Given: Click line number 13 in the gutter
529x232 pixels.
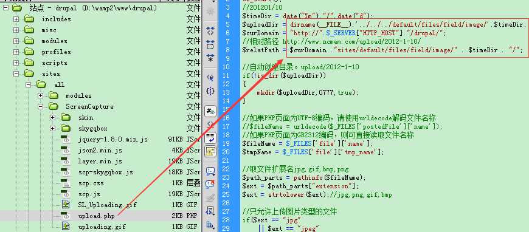Looking at the screenshot, I should [x=226, y=92].
